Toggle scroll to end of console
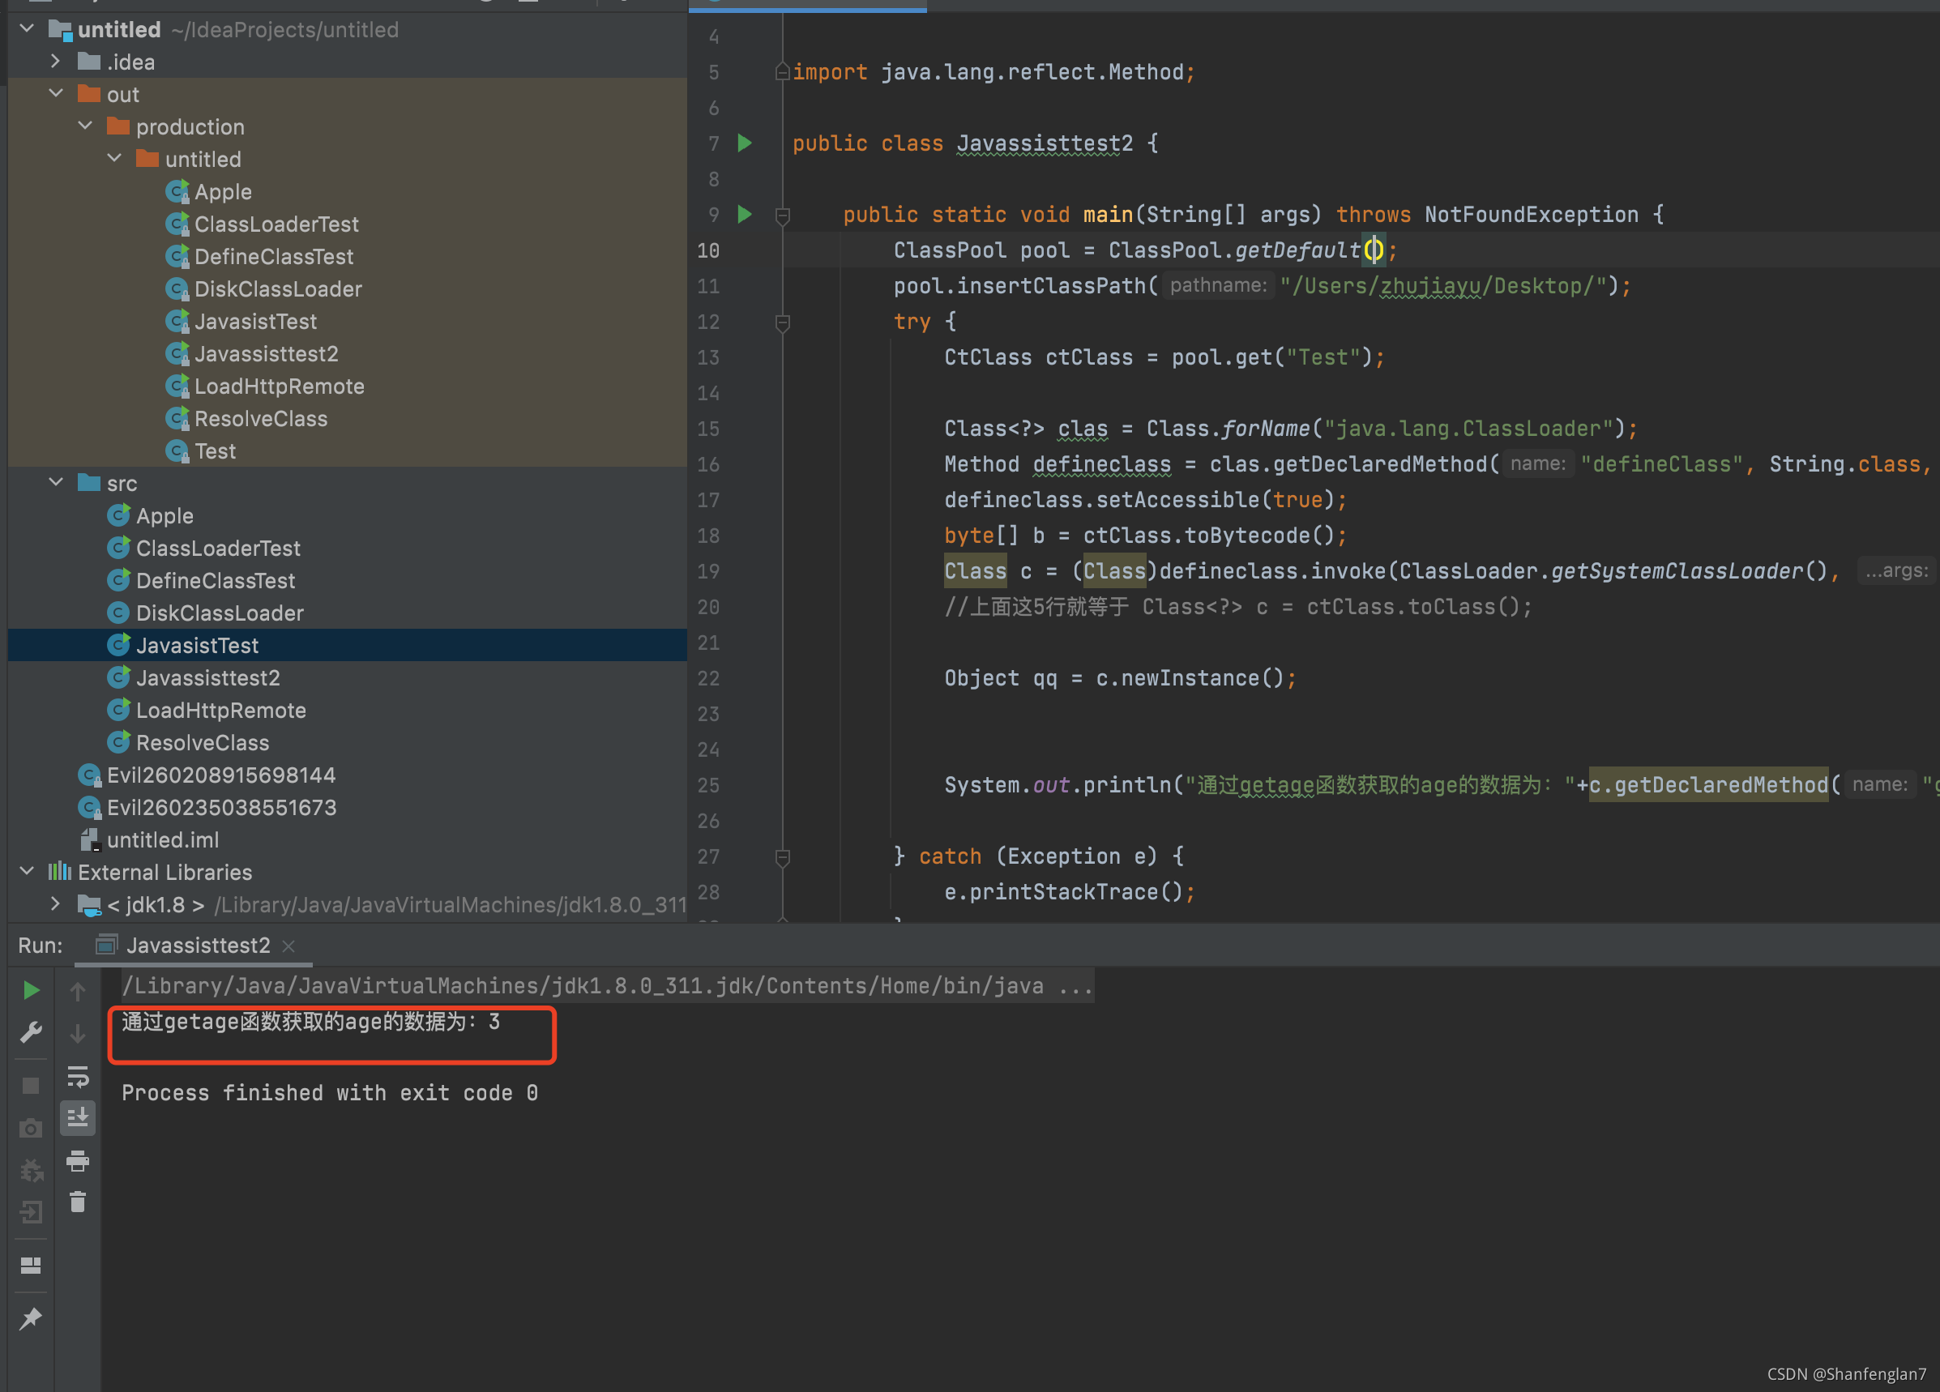This screenshot has width=1940, height=1392. (x=78, y=1117)
